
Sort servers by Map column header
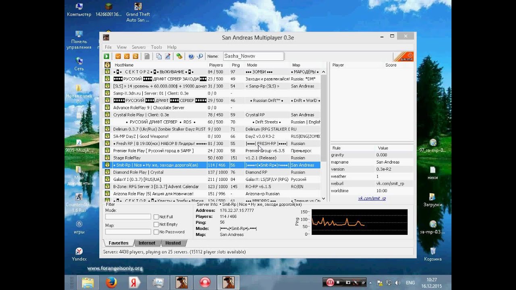click(x=305, y=65)
